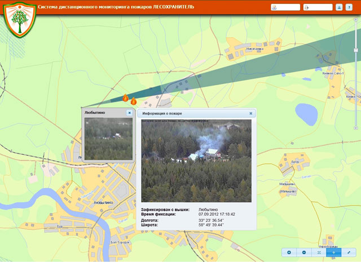Open the Любытино camera thumbnail image

tap(108, 139)
